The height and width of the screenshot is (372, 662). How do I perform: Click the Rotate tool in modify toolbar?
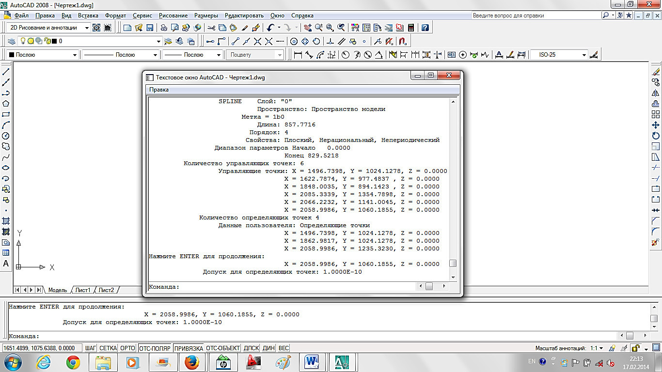click(656, 136)
